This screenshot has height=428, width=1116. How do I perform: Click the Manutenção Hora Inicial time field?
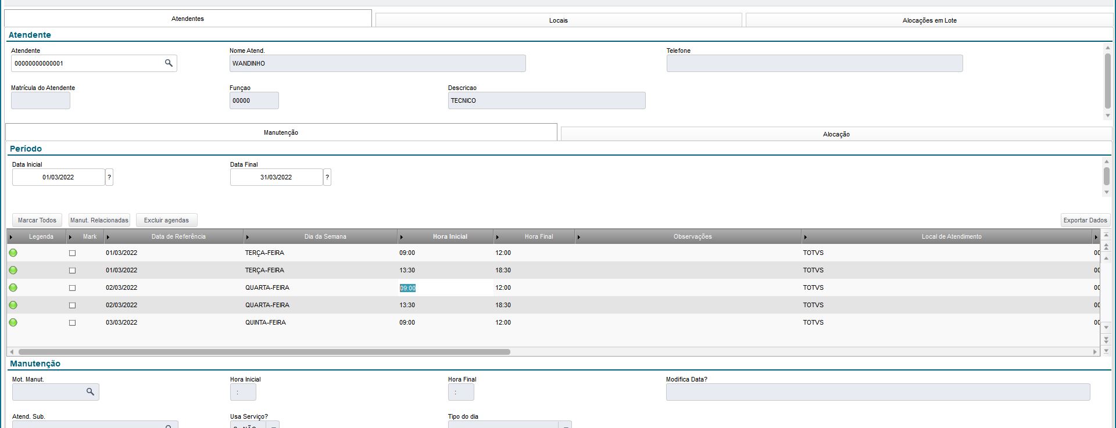pos(243,392)
